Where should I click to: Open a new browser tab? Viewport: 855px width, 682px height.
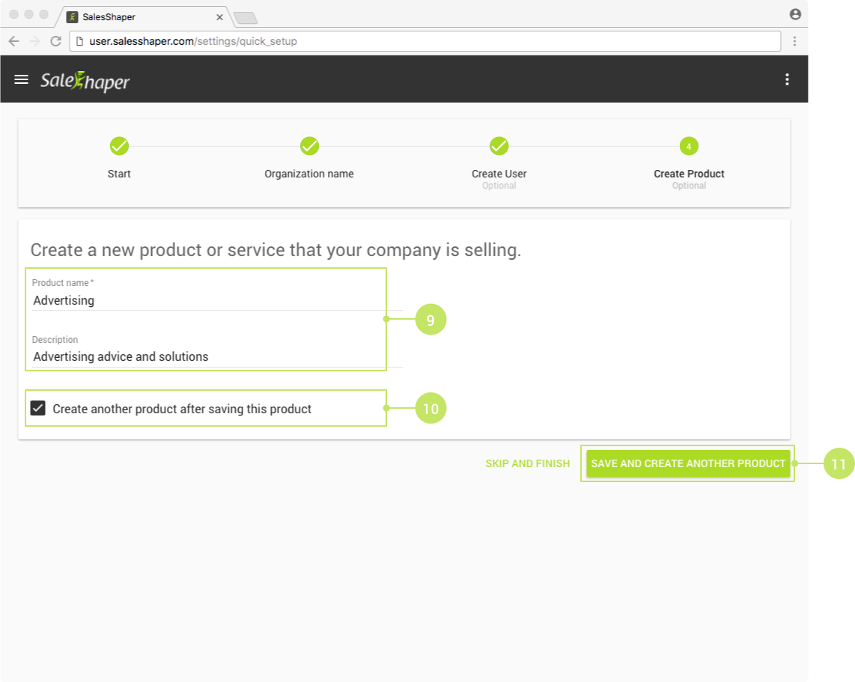point(246,19)
